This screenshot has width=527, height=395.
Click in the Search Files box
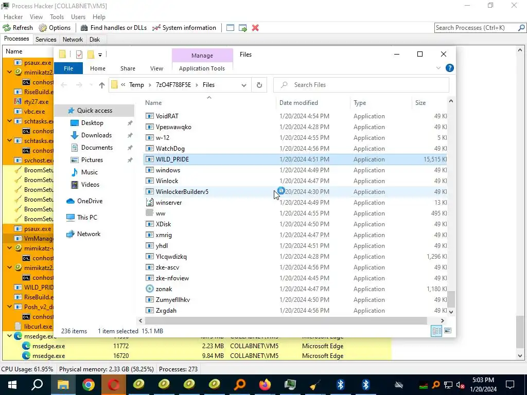tap(361, 85)
